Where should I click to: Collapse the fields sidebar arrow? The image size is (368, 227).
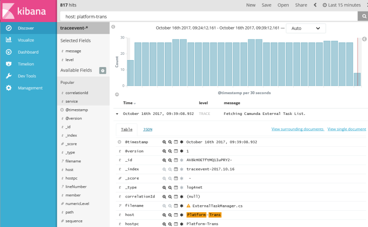113,27
